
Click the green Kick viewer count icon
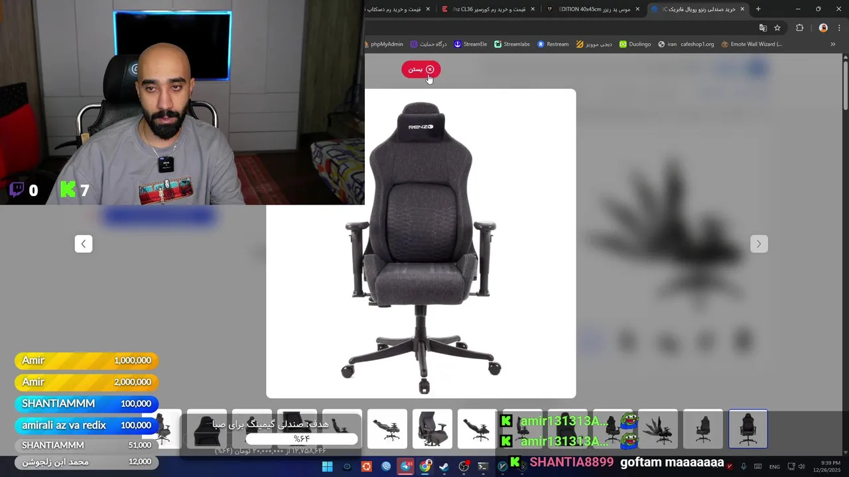[68, 190]
